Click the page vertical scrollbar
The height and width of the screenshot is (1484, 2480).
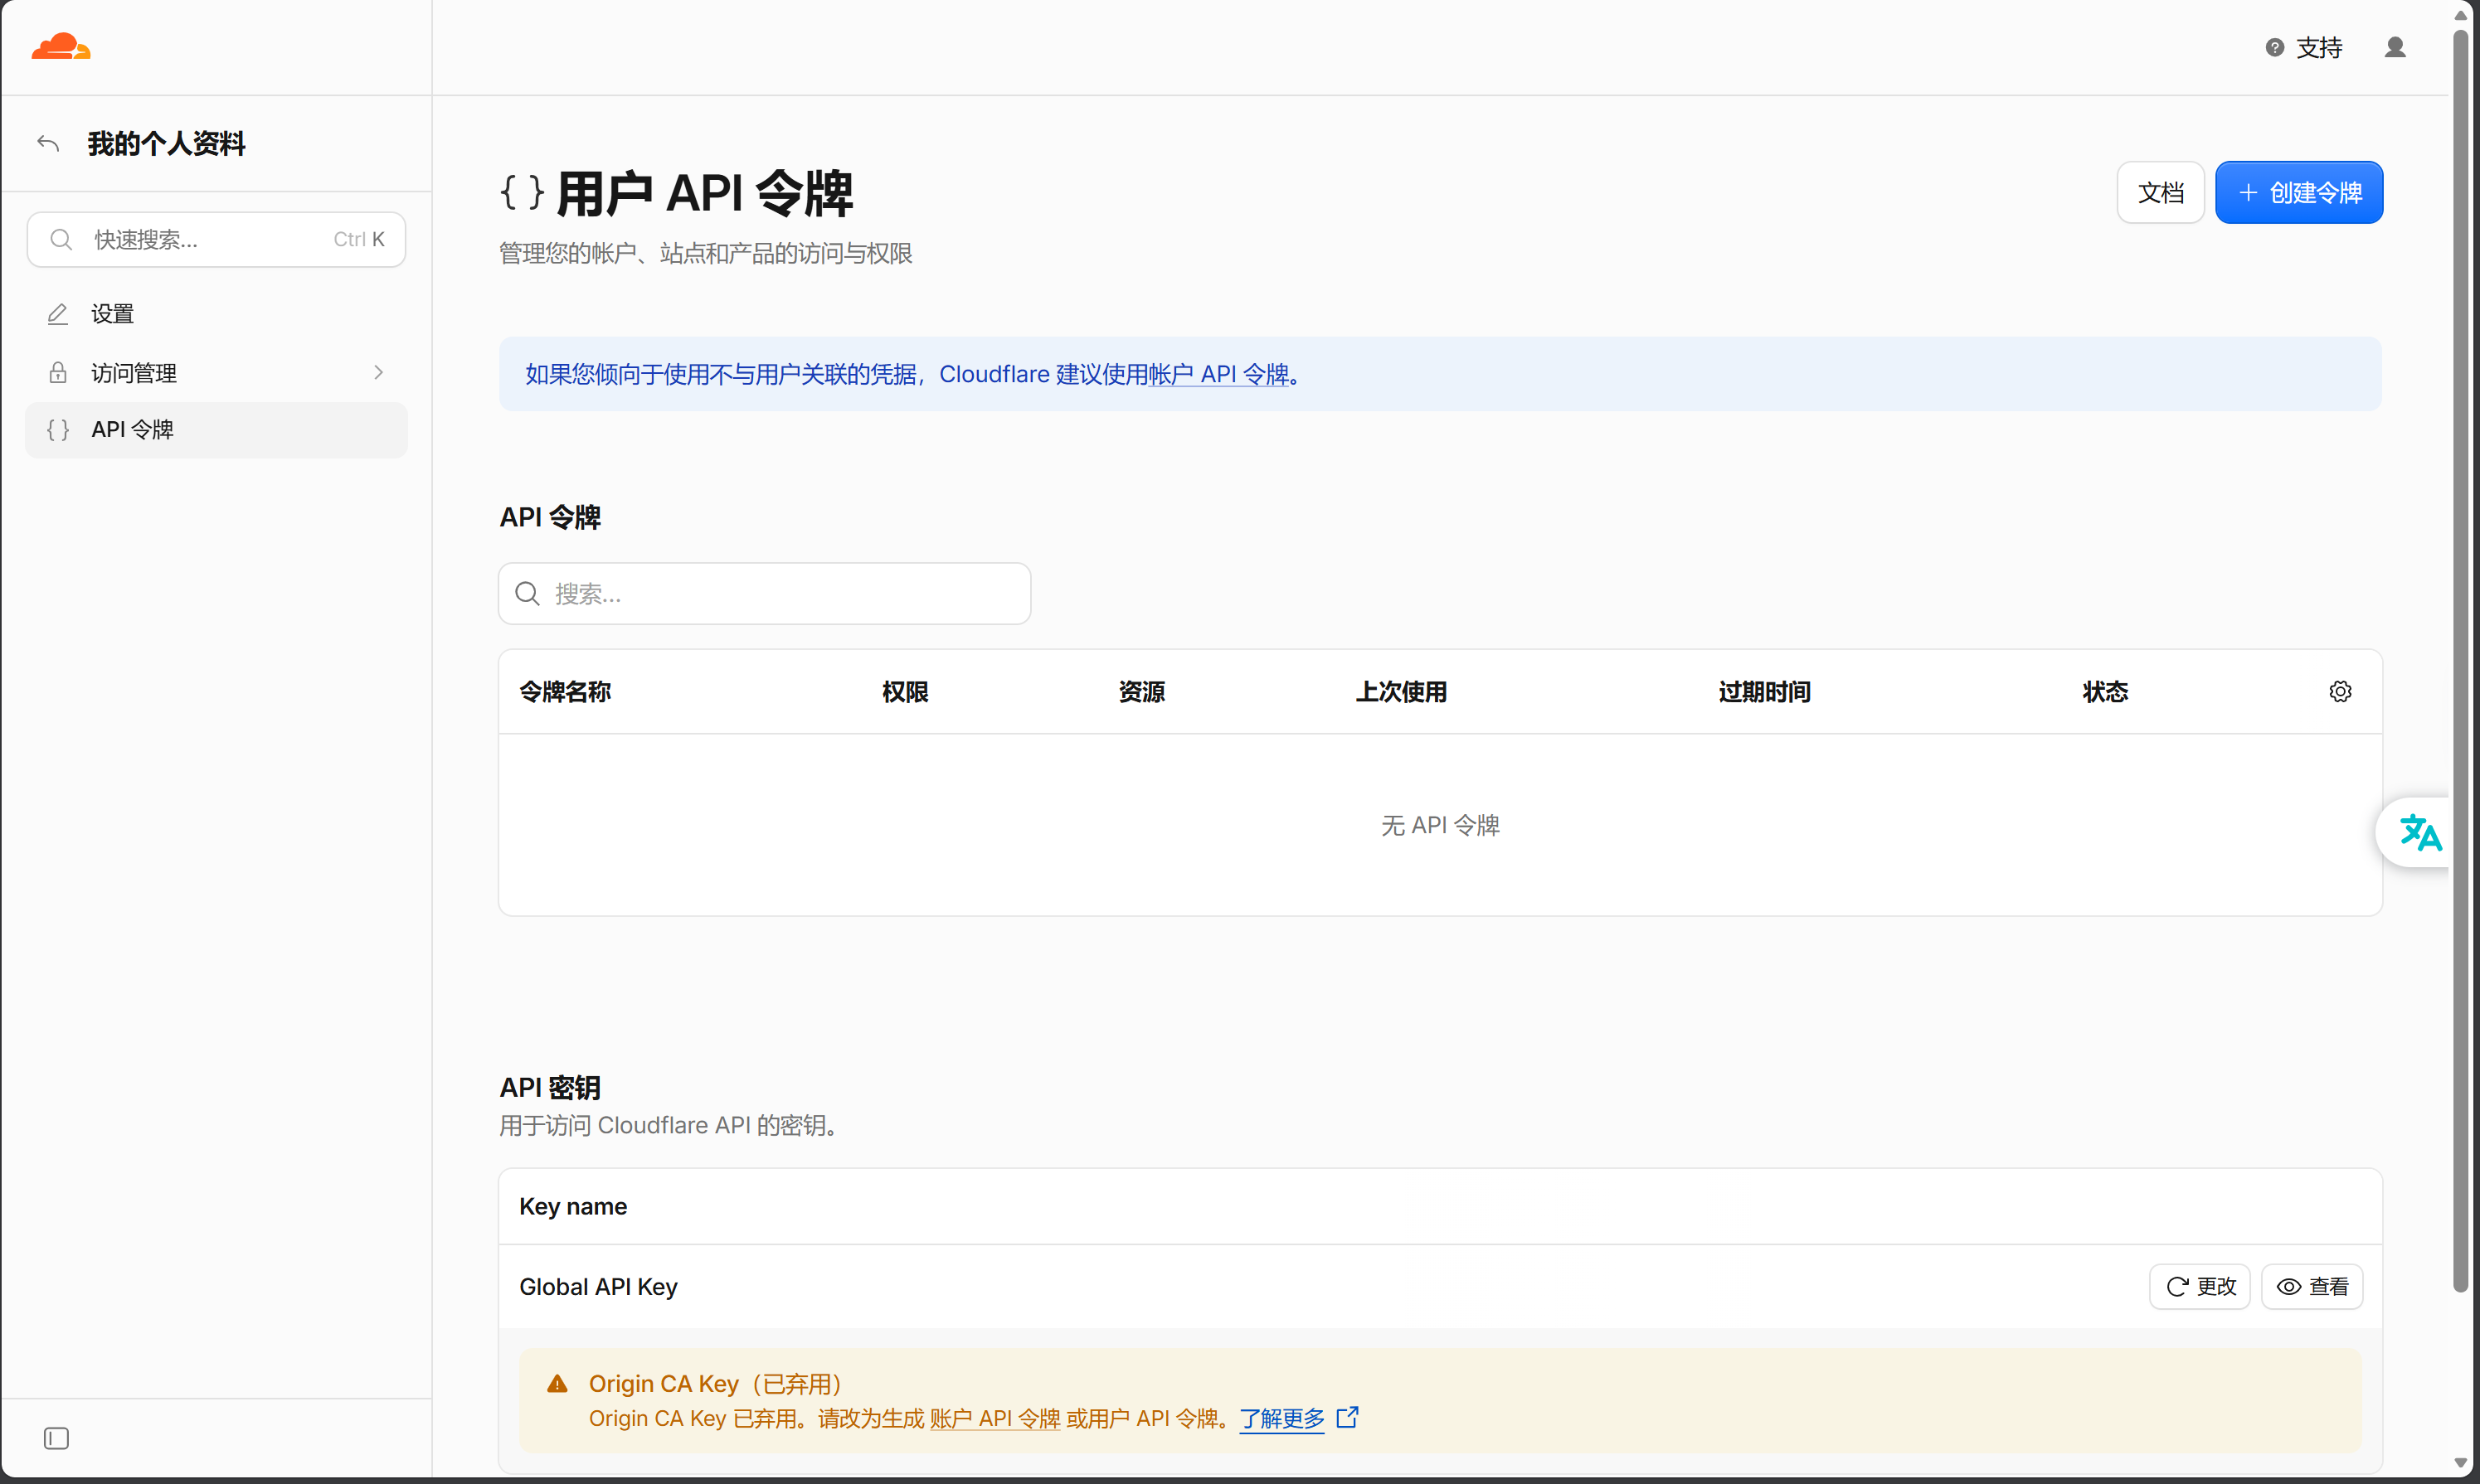point(2460,660)
